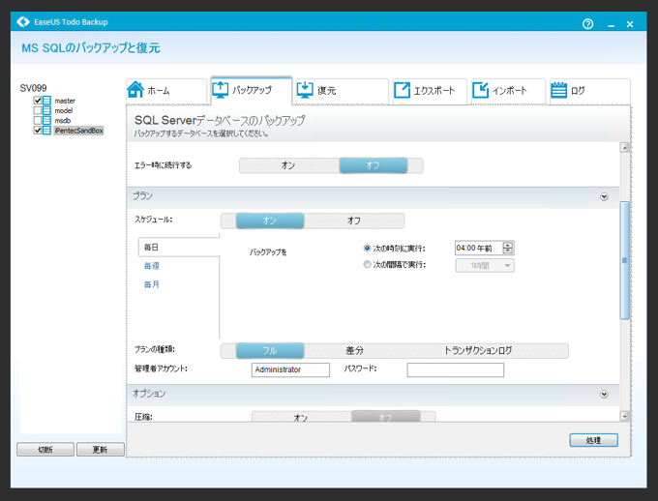
Task: Switch to the 復元 tab
Action: [342, 91]
